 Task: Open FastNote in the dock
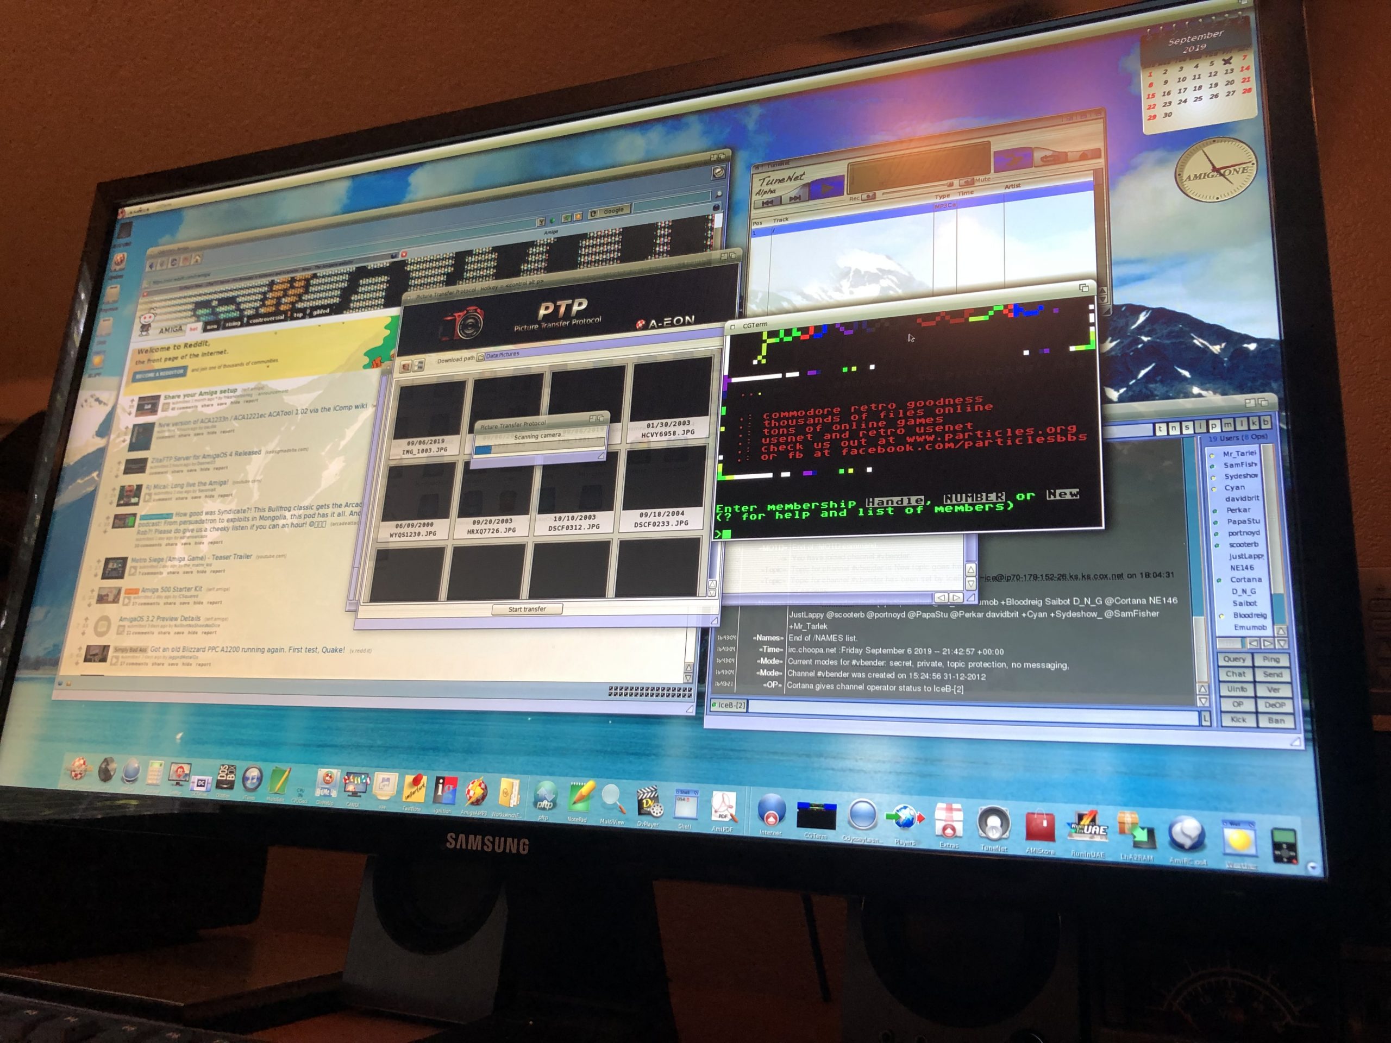point(414,789)
